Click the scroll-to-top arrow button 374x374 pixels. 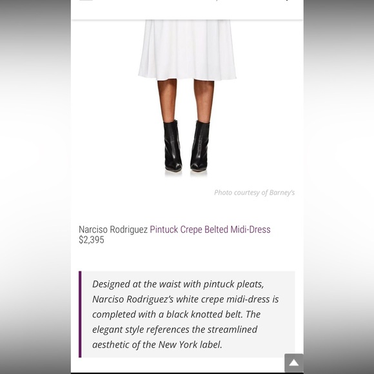[294, 363]
